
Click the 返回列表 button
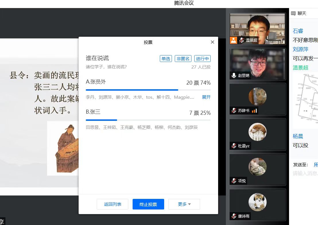(x=113, y=204)
